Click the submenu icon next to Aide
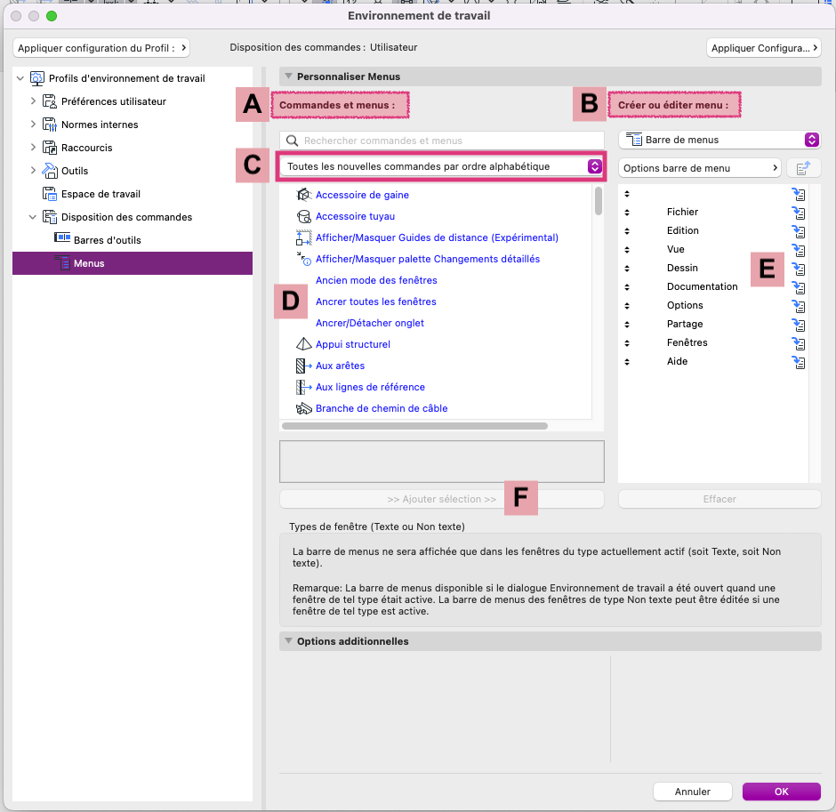Image resolution: width=836 pixels, height=812 pixels. point(798,362)
